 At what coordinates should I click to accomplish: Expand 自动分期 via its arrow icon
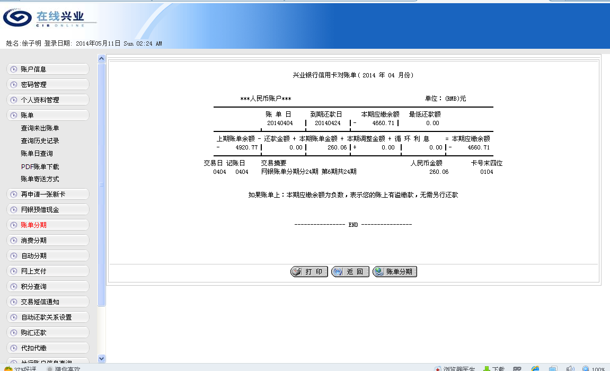(14, 255)
